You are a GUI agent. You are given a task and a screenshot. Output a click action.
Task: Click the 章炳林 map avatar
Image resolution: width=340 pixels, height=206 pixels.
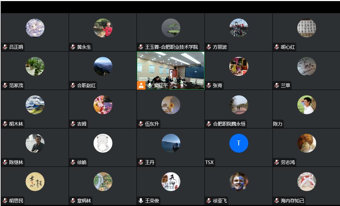point(103,181)
